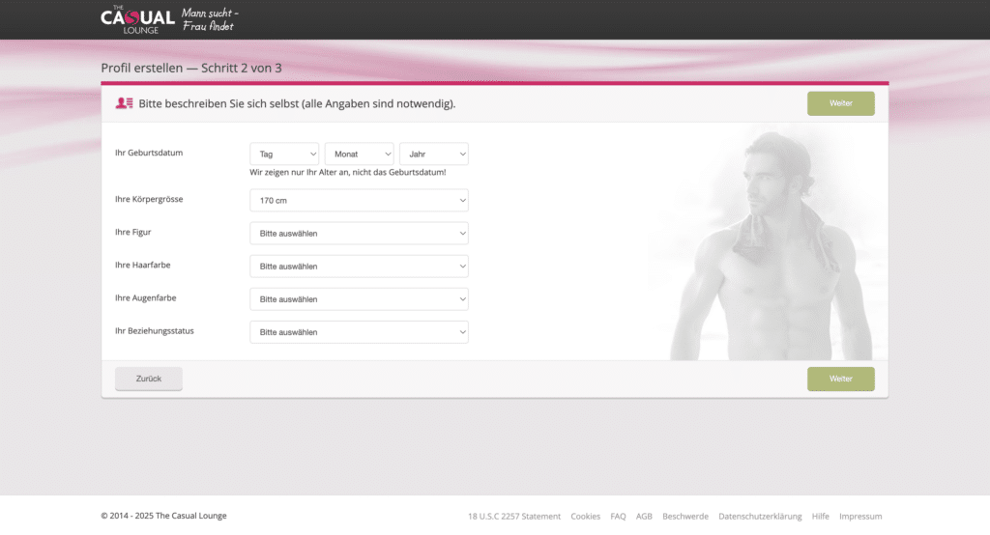
Task: Open the Monat birth month dropdown
Action: coord(360,154)
